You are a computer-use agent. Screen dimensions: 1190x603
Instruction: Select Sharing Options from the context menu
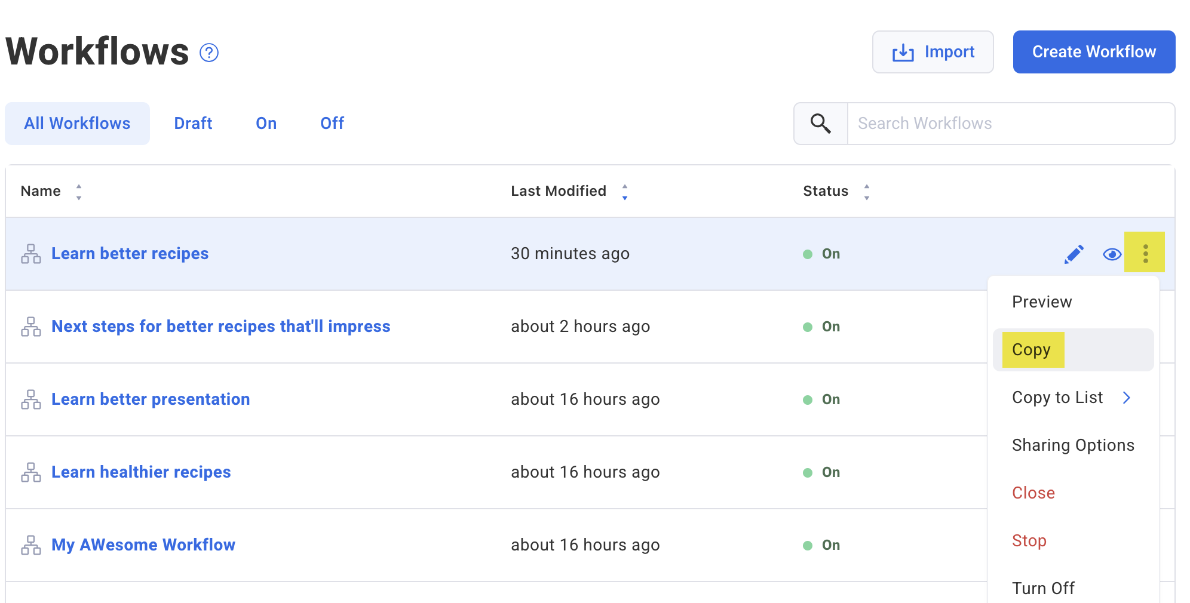coord(1074,445)
